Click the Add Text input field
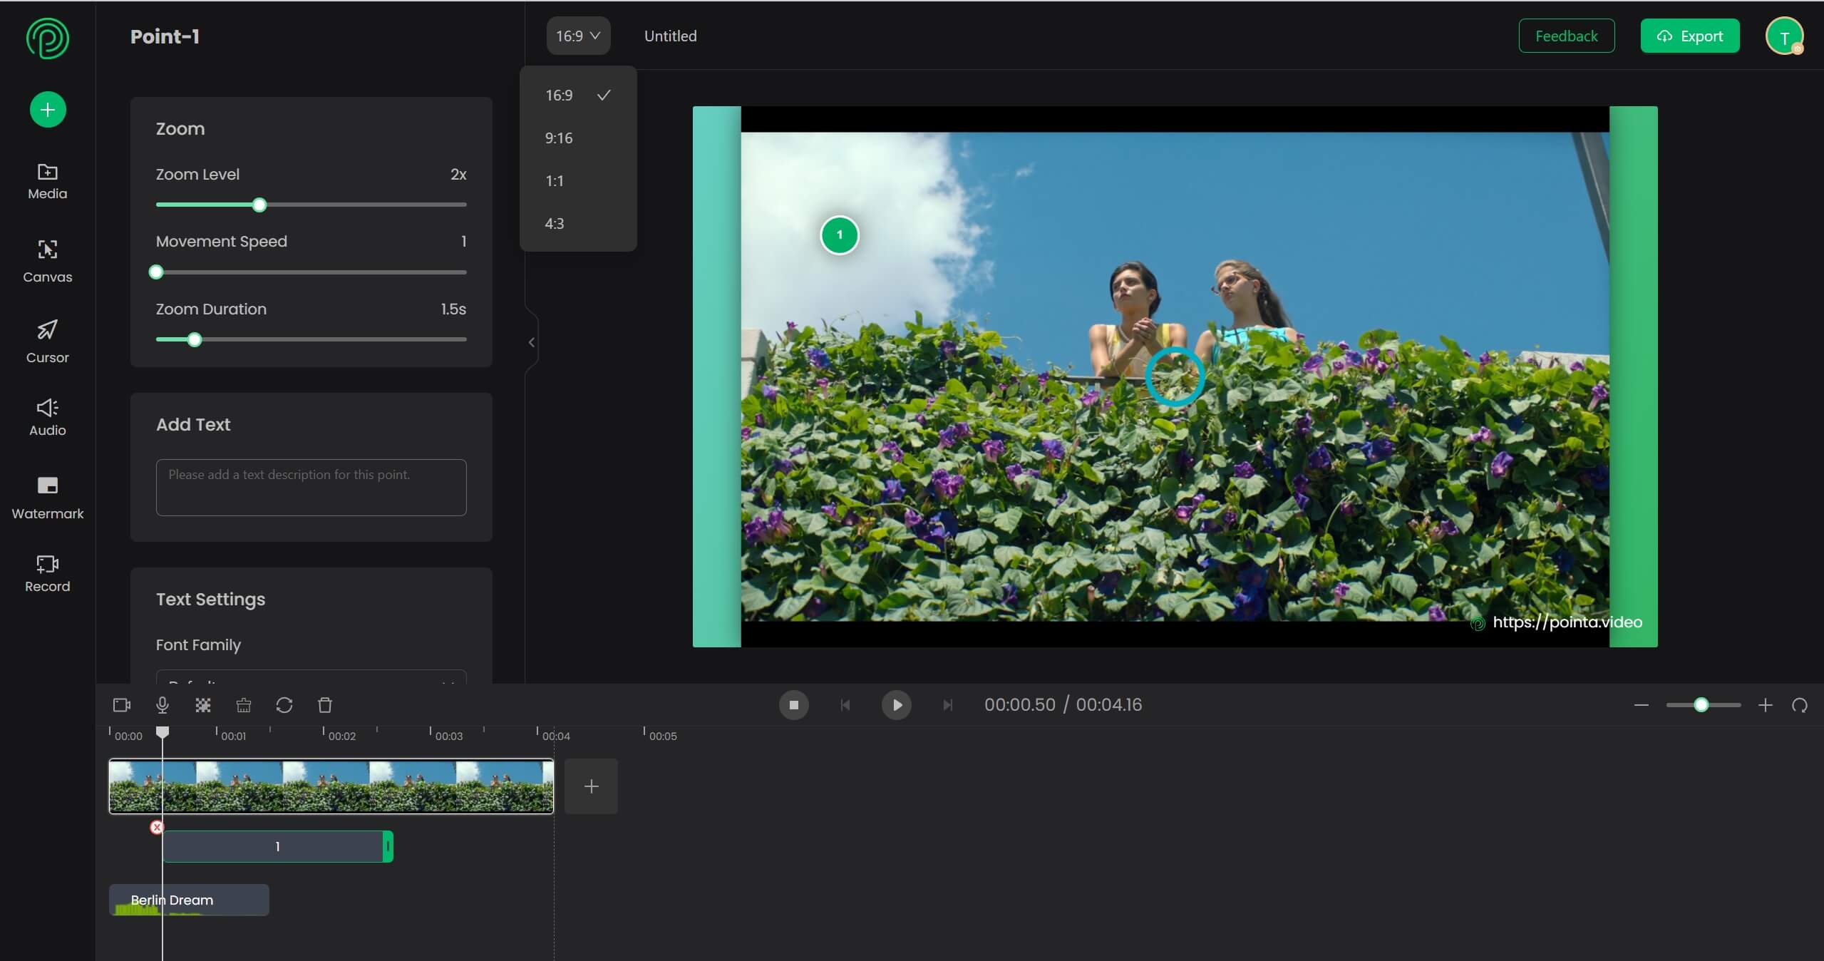 point(310,486)
